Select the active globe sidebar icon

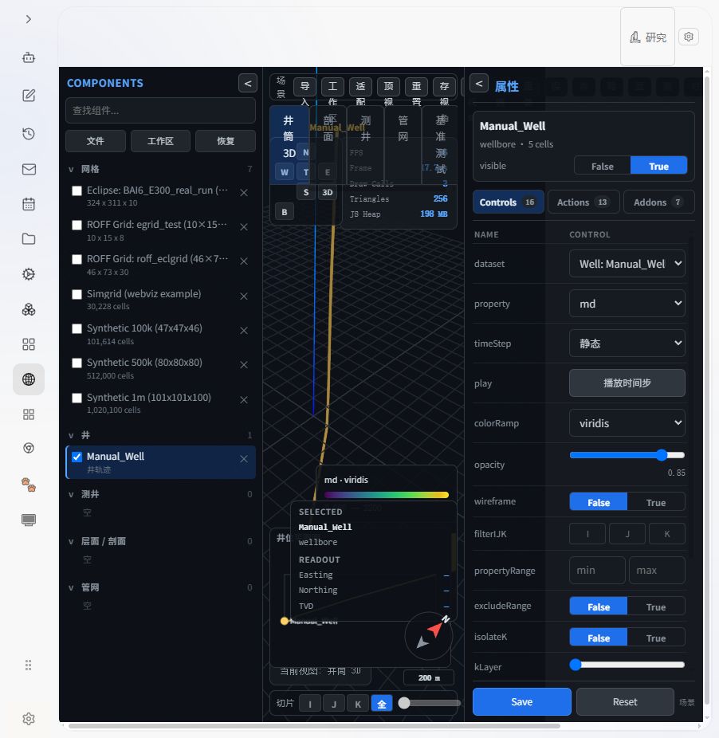[x=29, y=379]
